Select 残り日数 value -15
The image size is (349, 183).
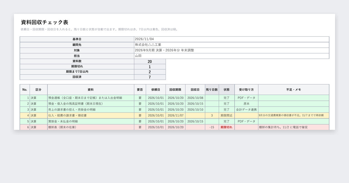(x=212, y=127)
